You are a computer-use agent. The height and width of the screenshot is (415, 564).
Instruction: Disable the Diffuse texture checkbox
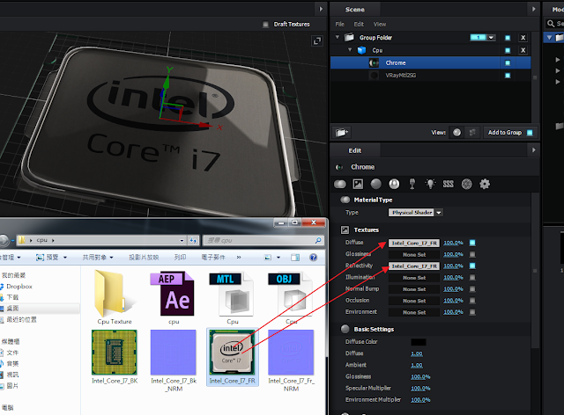pos(472,243)
